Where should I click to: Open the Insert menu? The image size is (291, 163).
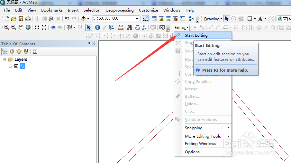tap(73, 10)
